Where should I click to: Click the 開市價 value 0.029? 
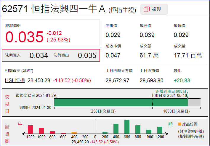pyautogui.click(x=113, y=35)
